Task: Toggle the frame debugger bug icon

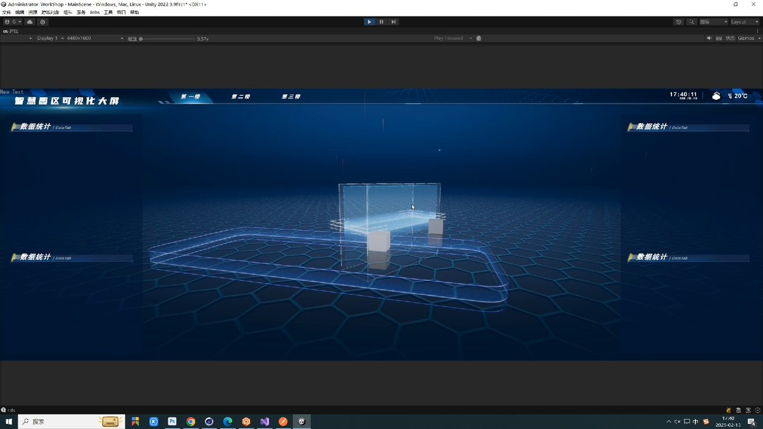Action: point(479,38)
